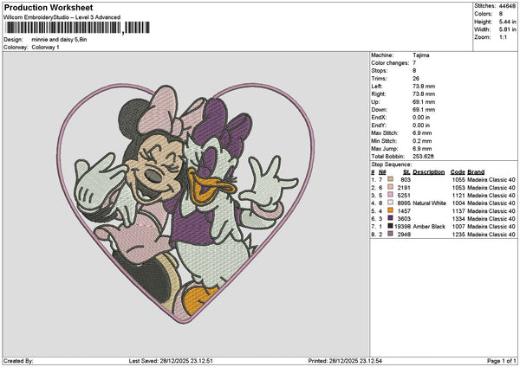This screenshot has width=520, height=367.
Task: Click the Wilcom EmbroideryStudio Level 3 Advanced text
Action: [62, 17]
